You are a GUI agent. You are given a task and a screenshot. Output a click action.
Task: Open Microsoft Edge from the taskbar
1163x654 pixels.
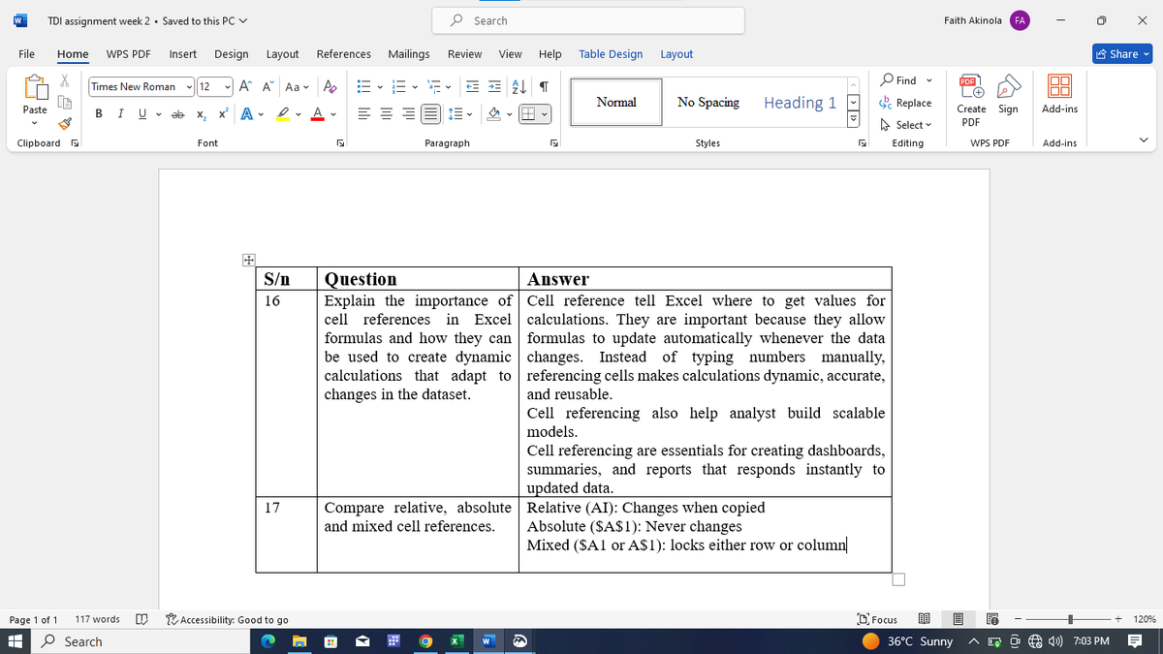click(268, 641)
